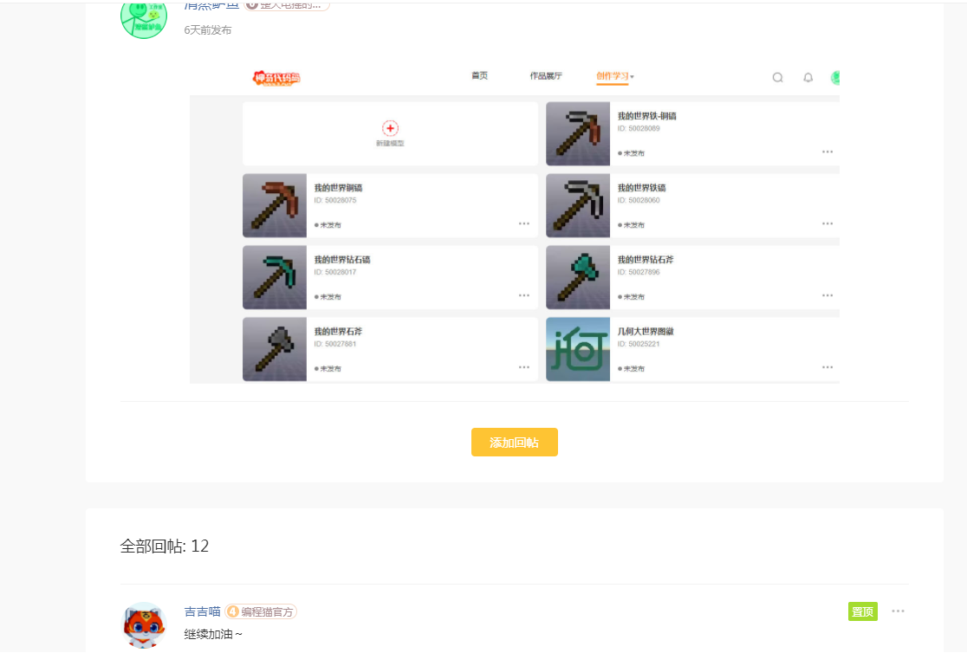The height and width of the screenshot is (653, 967).
Task: Click the ID: 50025221 text
Action: 639,344
